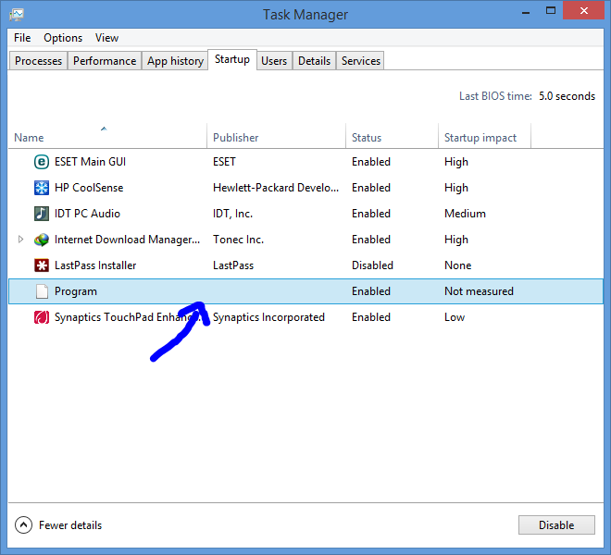
Task: Click the IDT PC Audio music note icon
Action: click(42, 214)
